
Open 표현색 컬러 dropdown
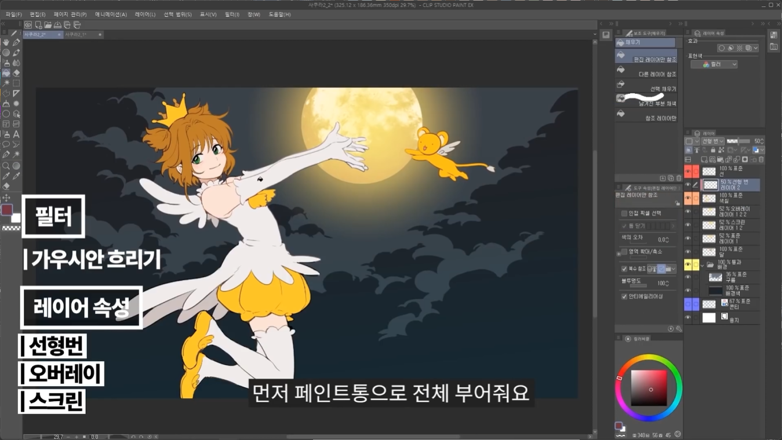tap(714, 64)
